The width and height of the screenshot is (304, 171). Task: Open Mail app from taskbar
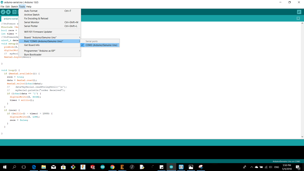[x=53, y=167]
